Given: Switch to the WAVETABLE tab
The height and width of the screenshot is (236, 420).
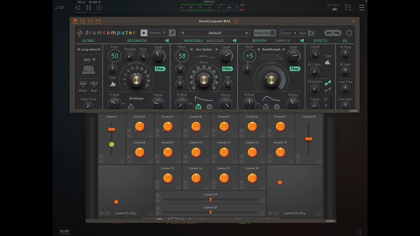Looking at the screenshot, I should pyautogui.click(x=193, y=41).
